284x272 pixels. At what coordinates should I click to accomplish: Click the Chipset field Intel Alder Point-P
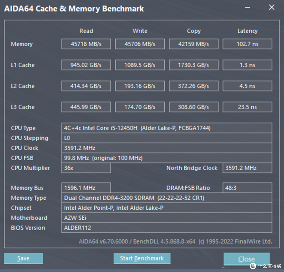167,208
